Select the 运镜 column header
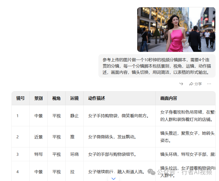Image resolution: width=219 pixels, height=181 pixels. 74,98
